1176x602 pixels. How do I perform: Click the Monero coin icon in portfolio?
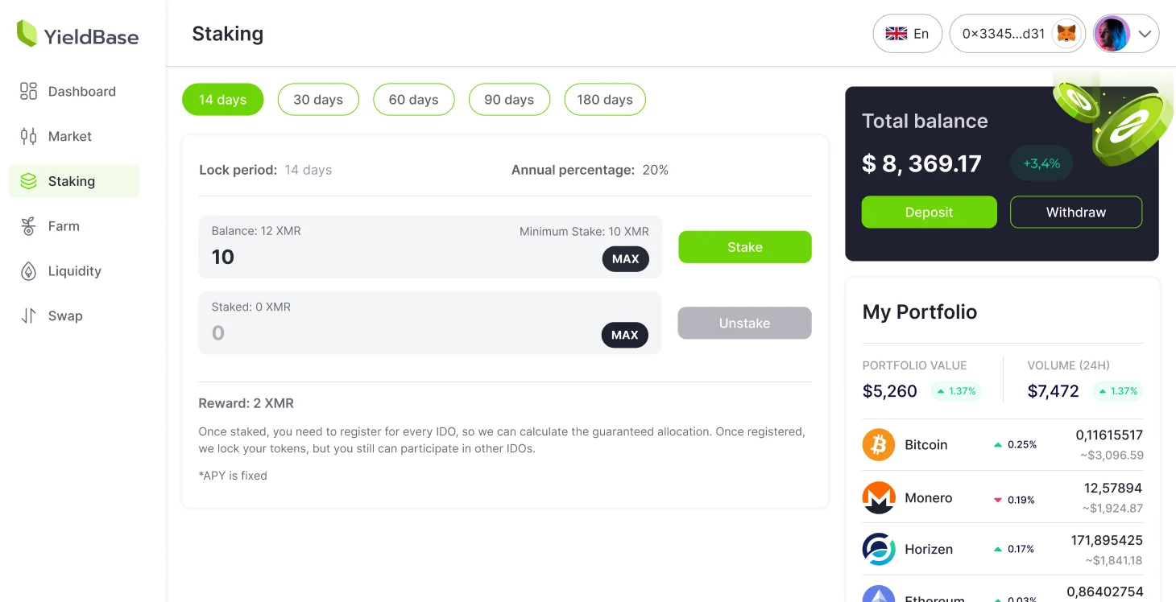coord(879,497)
